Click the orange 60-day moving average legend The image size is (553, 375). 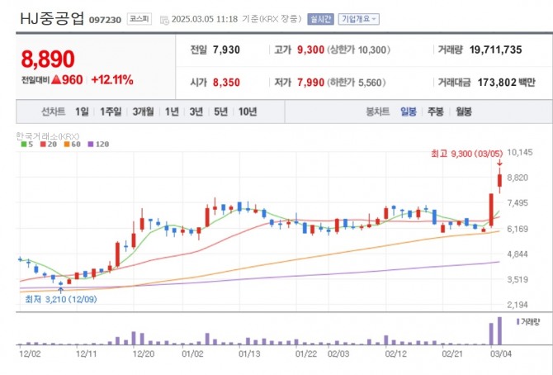(x=73, y=144)
